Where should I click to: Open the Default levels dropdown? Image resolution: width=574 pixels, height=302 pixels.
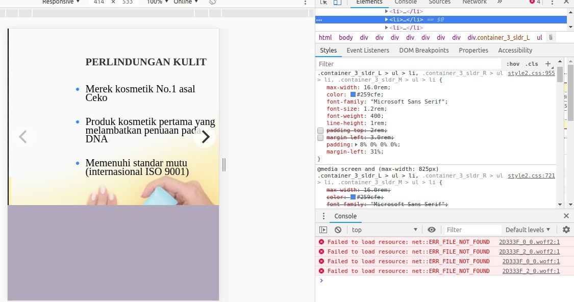pos(528,230)
